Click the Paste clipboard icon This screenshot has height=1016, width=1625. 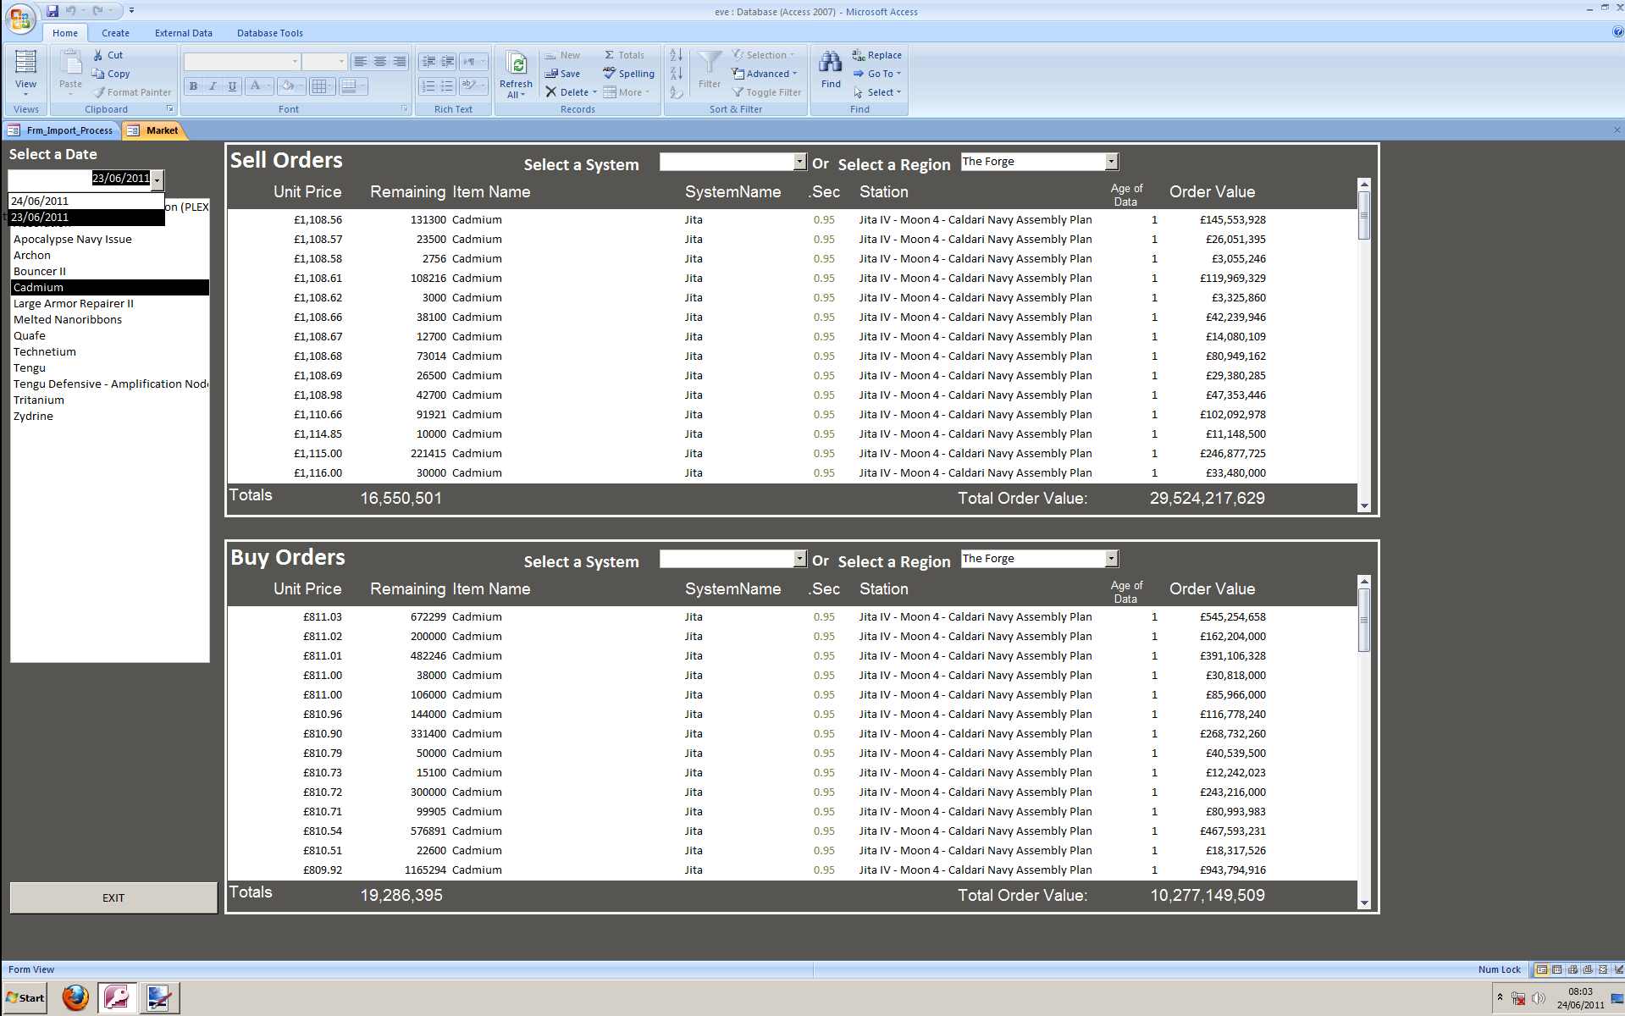coord(70,63)
